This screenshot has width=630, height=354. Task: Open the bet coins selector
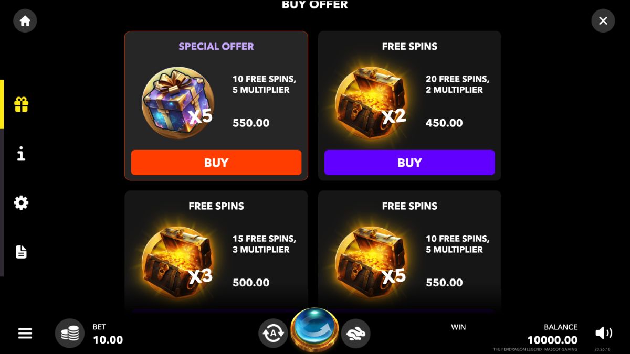pos(70,333)
